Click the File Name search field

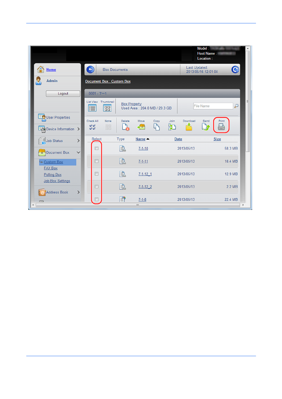point(213,106)
